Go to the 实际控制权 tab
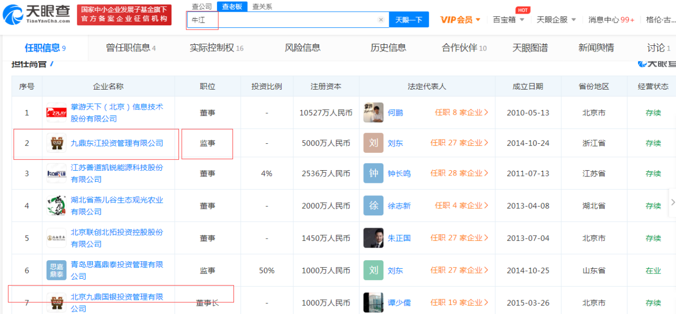Viewport: 676px width, 314px height. coord(217,48)
